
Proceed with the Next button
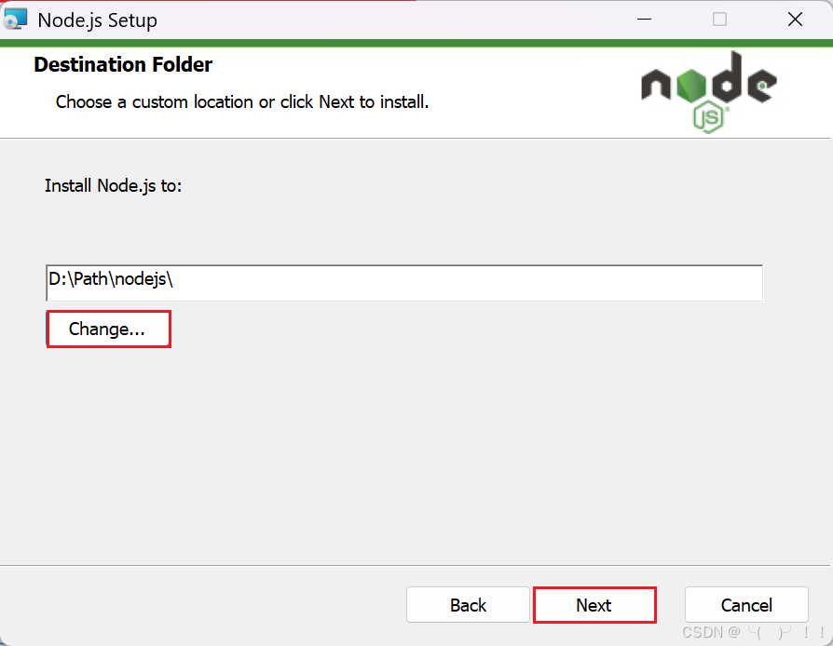(x=594, y=605)
